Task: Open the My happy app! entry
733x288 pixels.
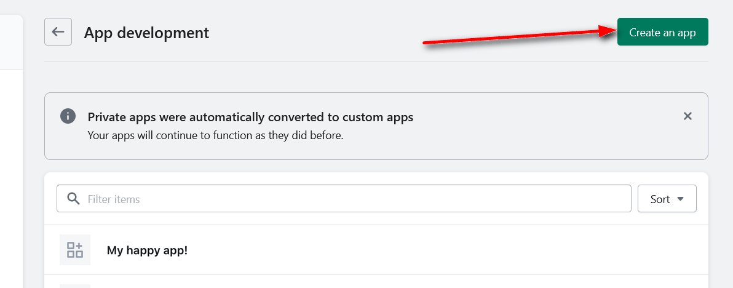Action: 147,250
